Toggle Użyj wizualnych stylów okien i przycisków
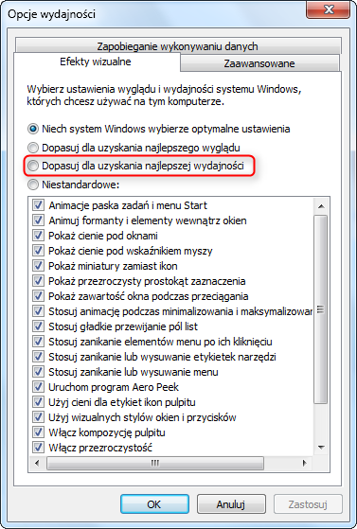This screenshot has height=529, width=357. pos(38,417)
